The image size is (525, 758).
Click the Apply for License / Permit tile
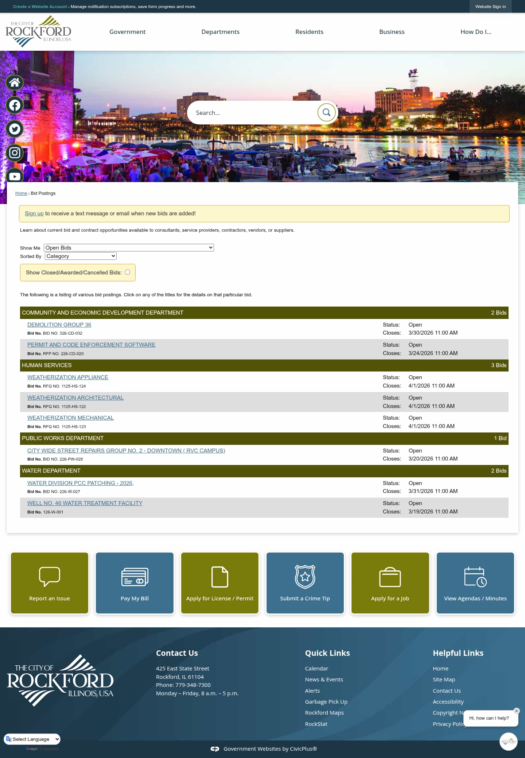point(220,583)
